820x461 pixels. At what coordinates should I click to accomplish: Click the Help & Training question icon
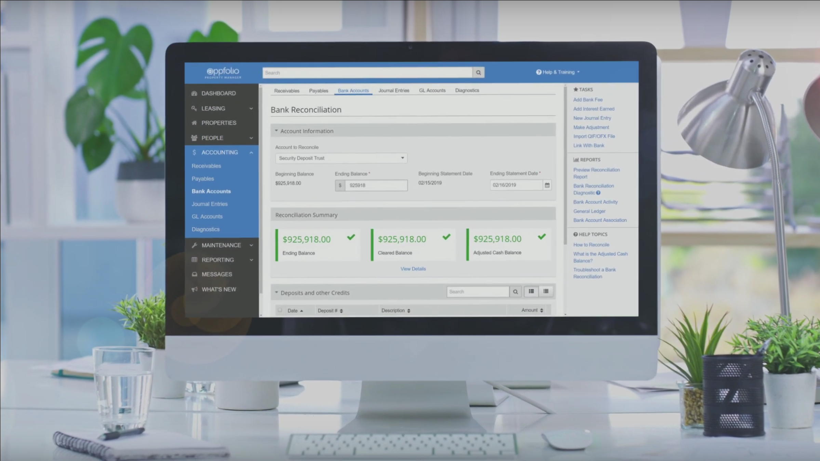539,72
